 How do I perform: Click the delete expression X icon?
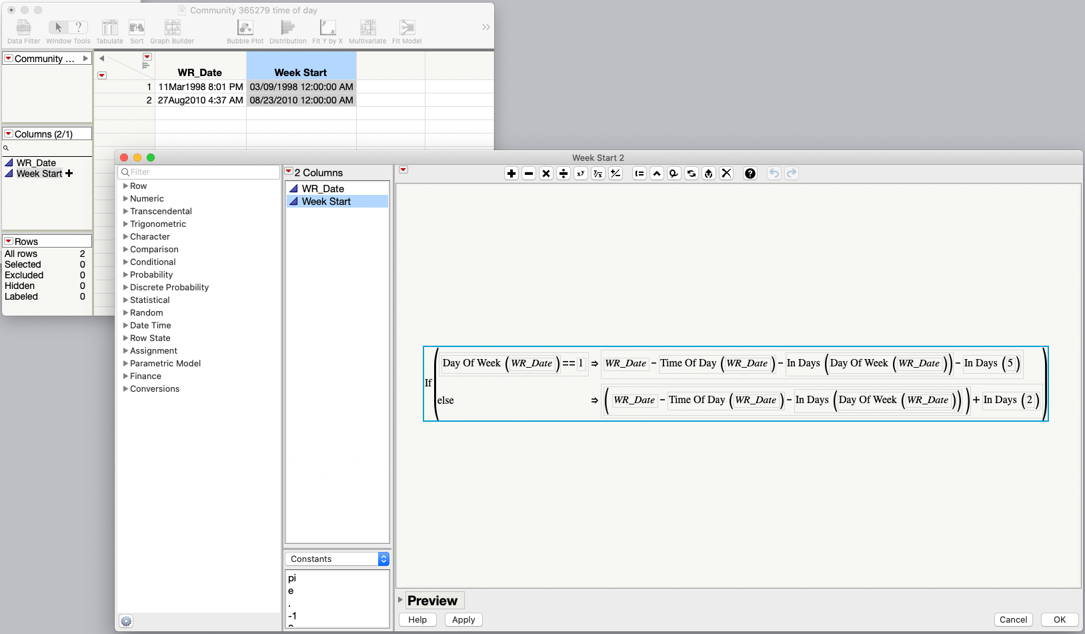(x=726, y=173)
